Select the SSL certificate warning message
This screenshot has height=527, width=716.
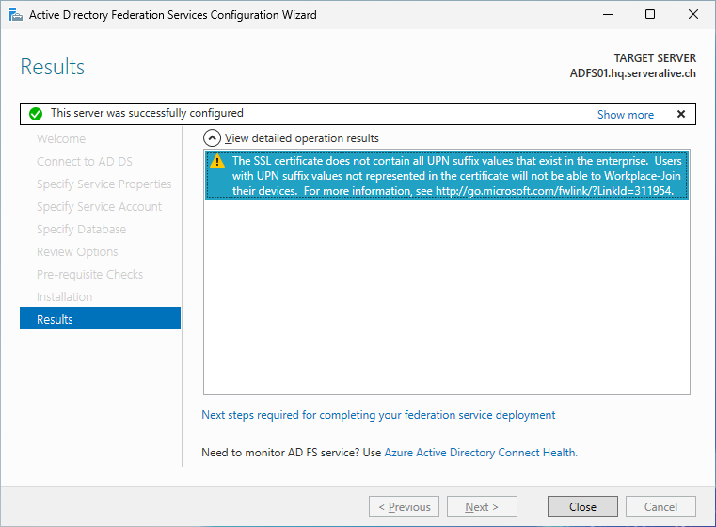[447, 175]
